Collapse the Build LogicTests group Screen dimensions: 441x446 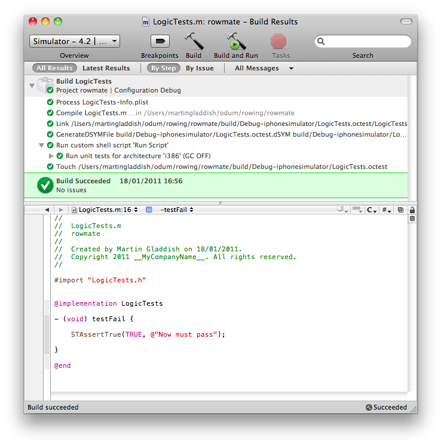point(32,86)
